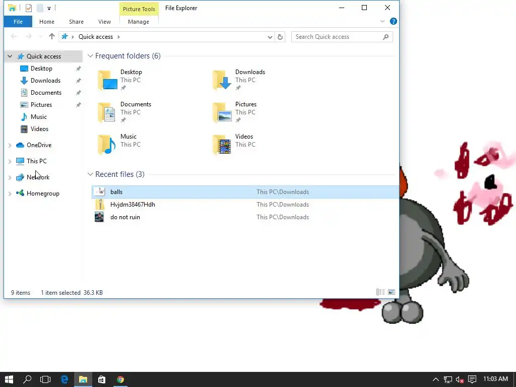Expand the Network tree node
Screen dimensions: 516x387
click(10, 177)
